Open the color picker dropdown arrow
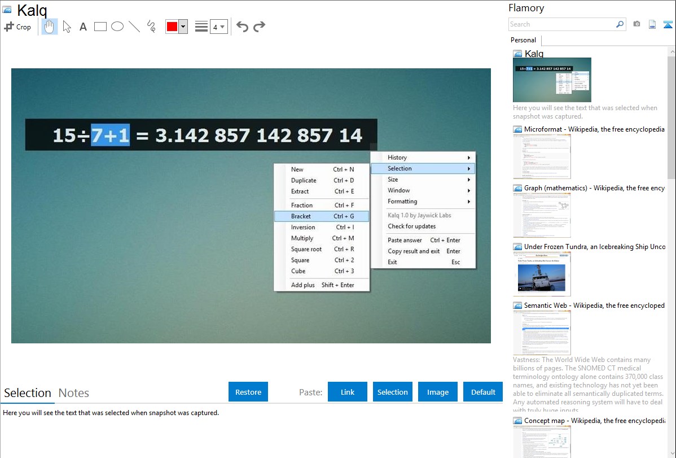676x458 pixels. pos(183,27)
